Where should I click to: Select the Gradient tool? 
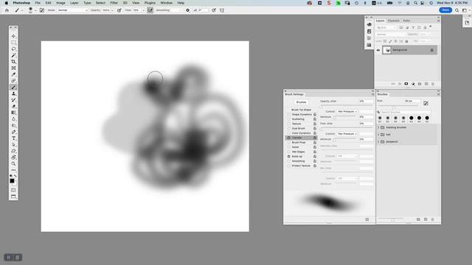point(13,113)
